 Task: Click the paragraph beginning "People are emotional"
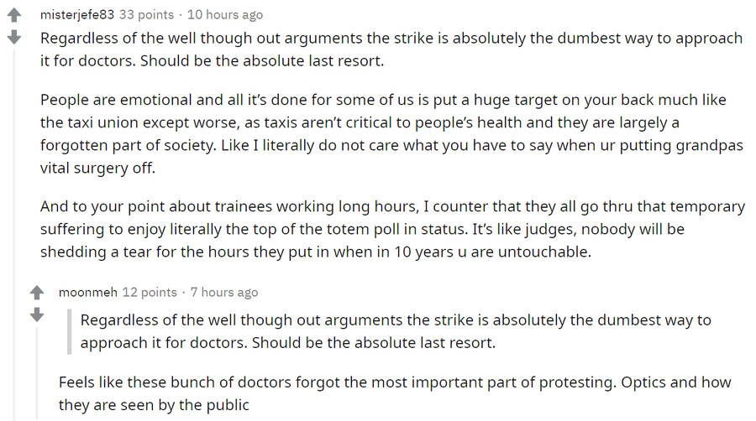pyautogui.click(x=383, y=133)
